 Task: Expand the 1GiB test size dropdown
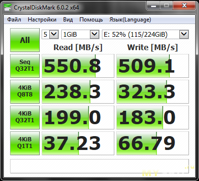pyautogui.click(x=80, y=34)
